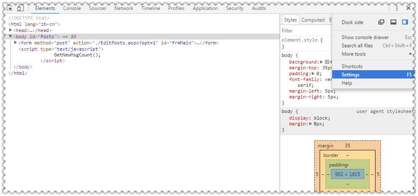418x196 pixels.
Task: Click the 902 × 1615 content box
Action: (347, 174)
